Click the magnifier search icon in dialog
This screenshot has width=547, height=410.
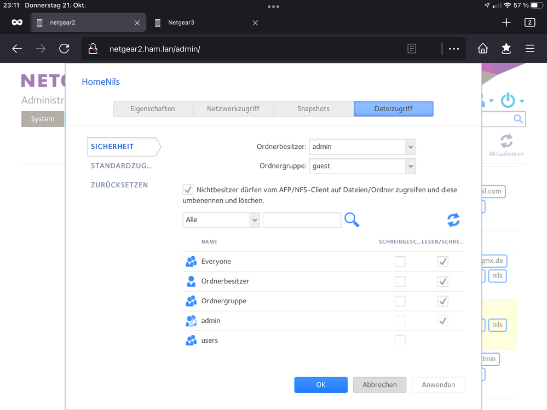(352, 220)
